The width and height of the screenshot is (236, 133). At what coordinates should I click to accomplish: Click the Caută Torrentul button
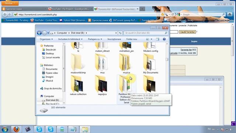coord(187,32)
